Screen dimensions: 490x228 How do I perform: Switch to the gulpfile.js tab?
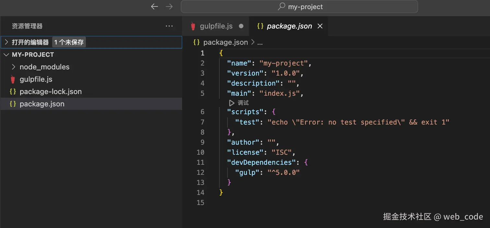(216, 26)
